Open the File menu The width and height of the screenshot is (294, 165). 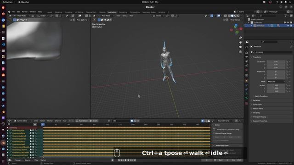(x=13, y=12)
